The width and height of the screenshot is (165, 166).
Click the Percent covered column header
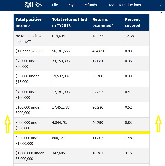point(132,22)
